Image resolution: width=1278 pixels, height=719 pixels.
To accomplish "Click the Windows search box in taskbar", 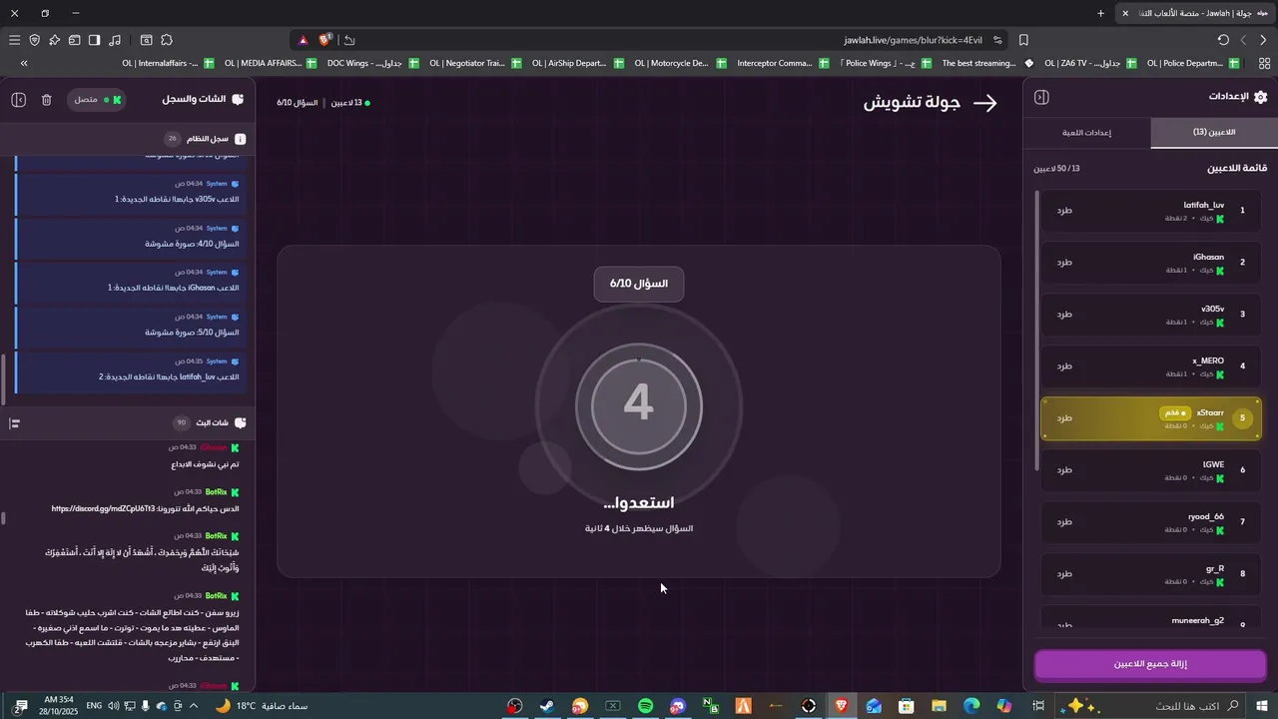I will (x=1148, y=706).
